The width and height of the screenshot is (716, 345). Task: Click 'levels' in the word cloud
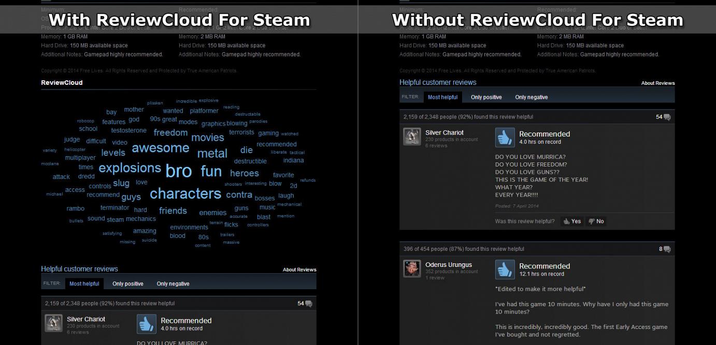(x=113, y=153)
